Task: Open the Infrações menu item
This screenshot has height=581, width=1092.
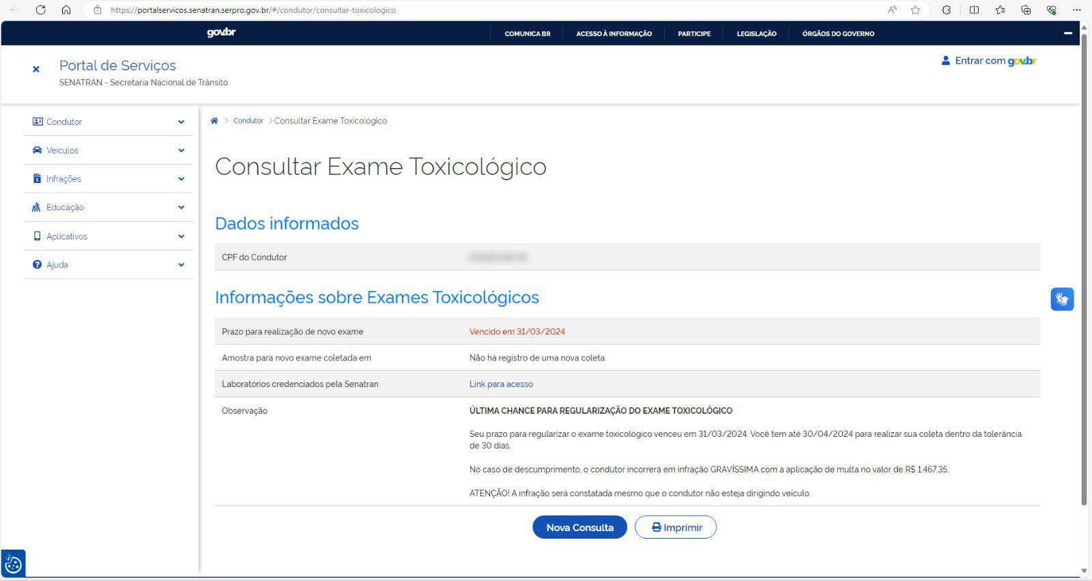Action: [x=109, y=179]
